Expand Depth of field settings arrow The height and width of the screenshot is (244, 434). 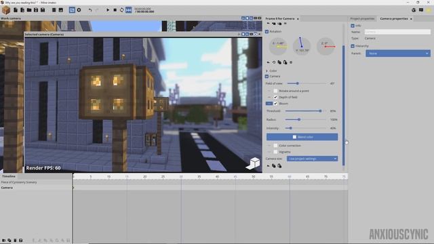point(269,97)
